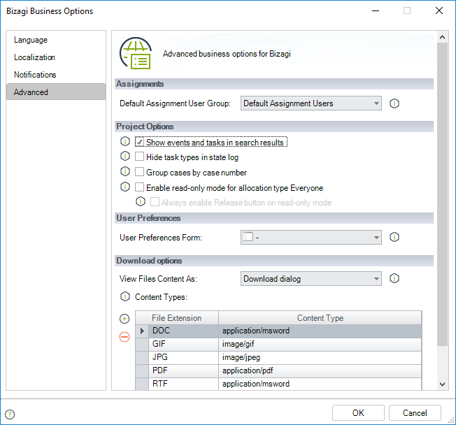456x425 pixels.
Task: Click info icon beside User Preferences Form
Action: click(x=394, y=237)
